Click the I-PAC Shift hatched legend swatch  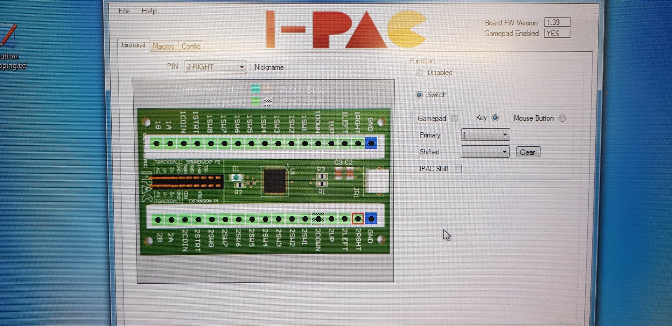pos(268,101)
